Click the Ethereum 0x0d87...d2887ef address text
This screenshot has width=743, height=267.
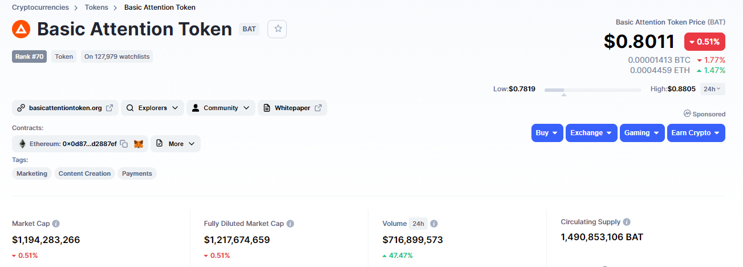[x=73, y=144]
